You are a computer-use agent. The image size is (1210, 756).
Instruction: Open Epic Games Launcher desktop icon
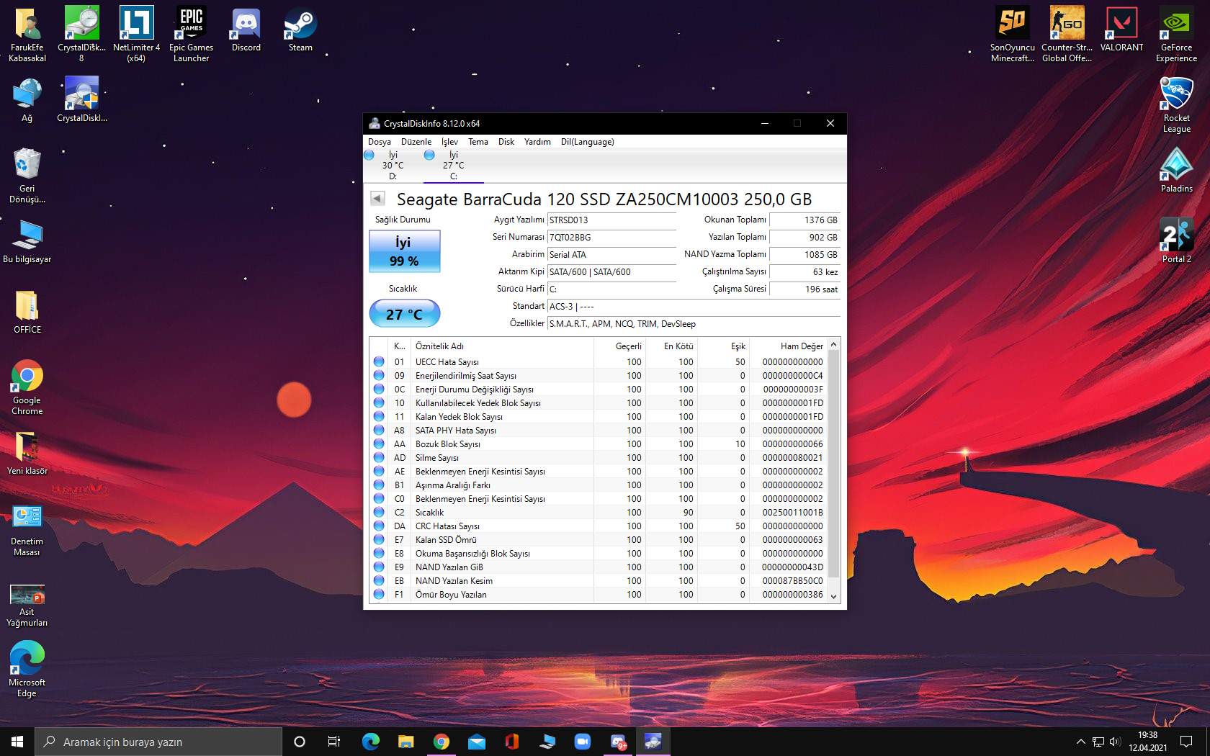point(191,35)
